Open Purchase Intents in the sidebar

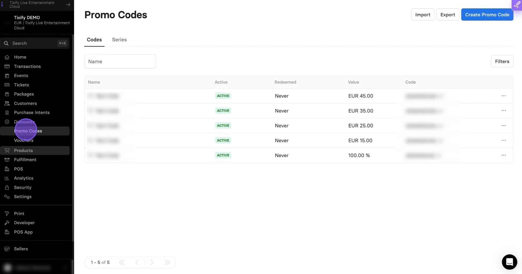click(35, 112)
